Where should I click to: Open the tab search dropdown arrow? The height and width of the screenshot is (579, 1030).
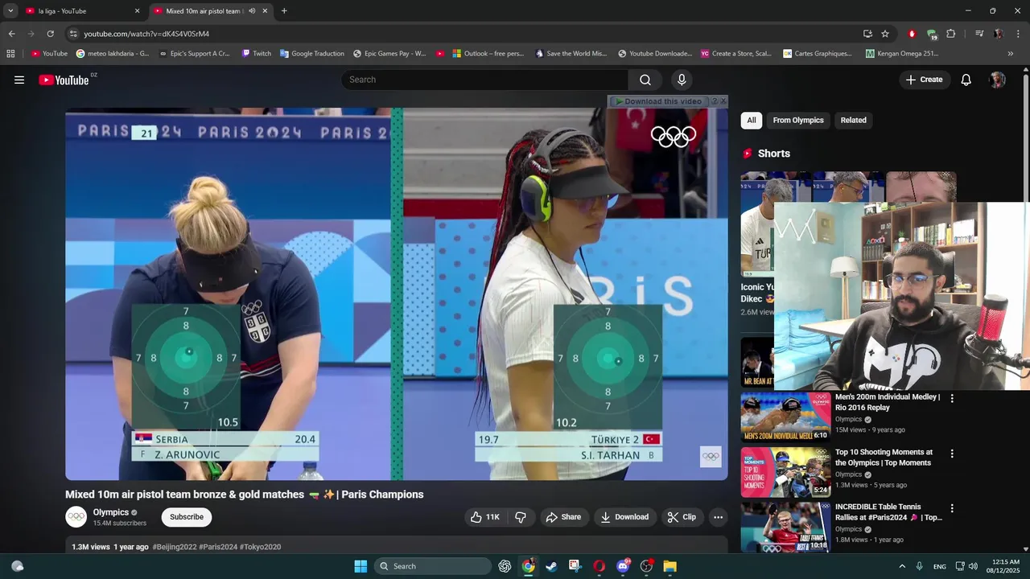click(x=10, y=11)
